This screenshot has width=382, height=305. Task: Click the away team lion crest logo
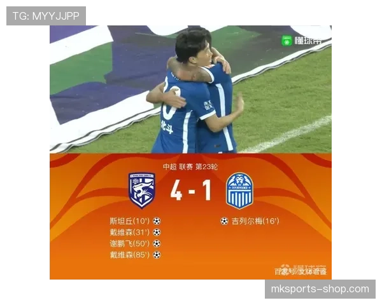tap(240, 191)
